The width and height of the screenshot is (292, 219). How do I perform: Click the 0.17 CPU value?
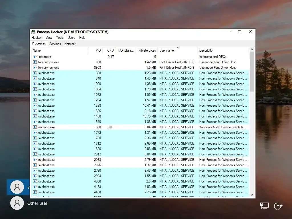tap(111, 57)
